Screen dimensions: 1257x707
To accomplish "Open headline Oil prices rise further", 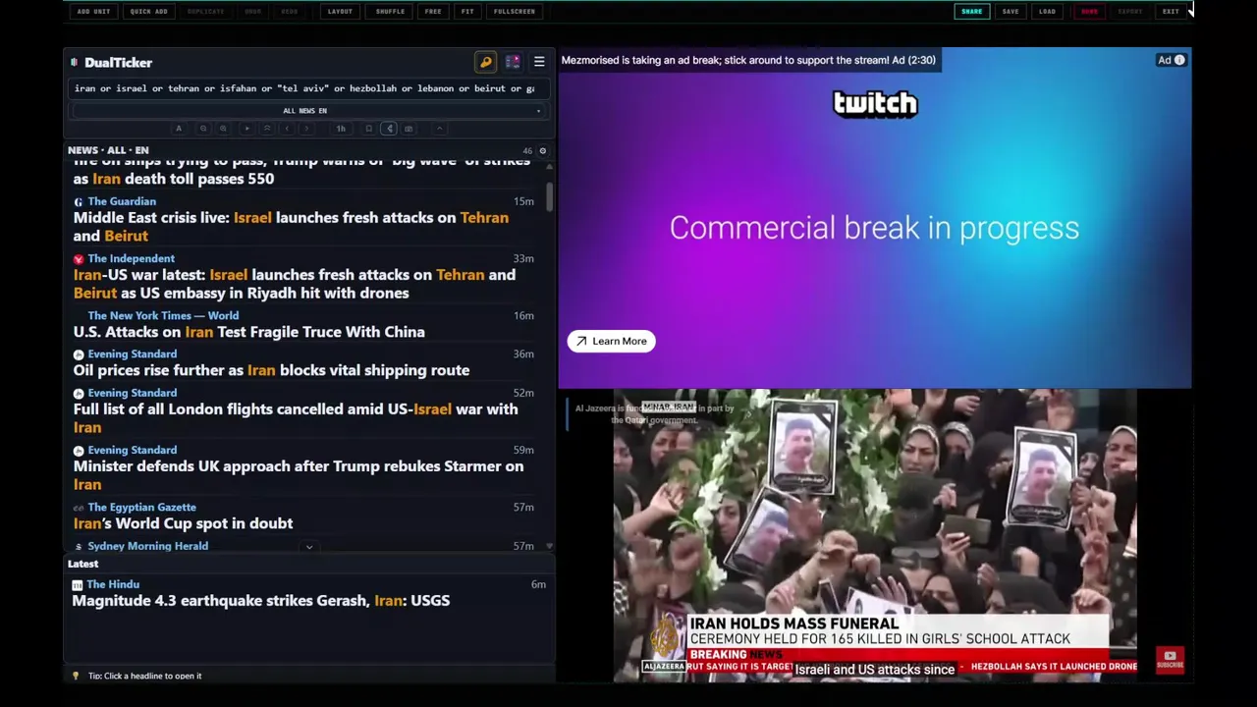I will pyautogui.click(x=271, y=370).
